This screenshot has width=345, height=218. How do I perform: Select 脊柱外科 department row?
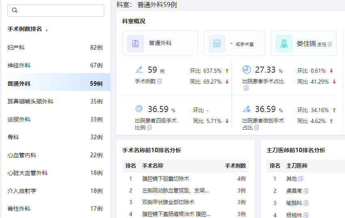tap(55, 209)
